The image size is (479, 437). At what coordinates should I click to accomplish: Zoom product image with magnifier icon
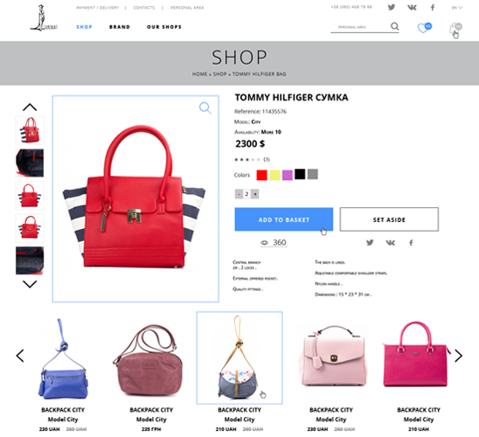[x=205, y=108]
